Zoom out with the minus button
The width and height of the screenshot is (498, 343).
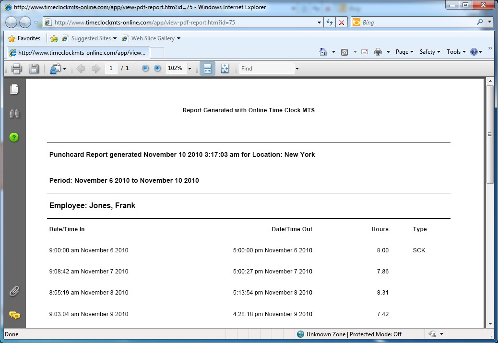145,68
